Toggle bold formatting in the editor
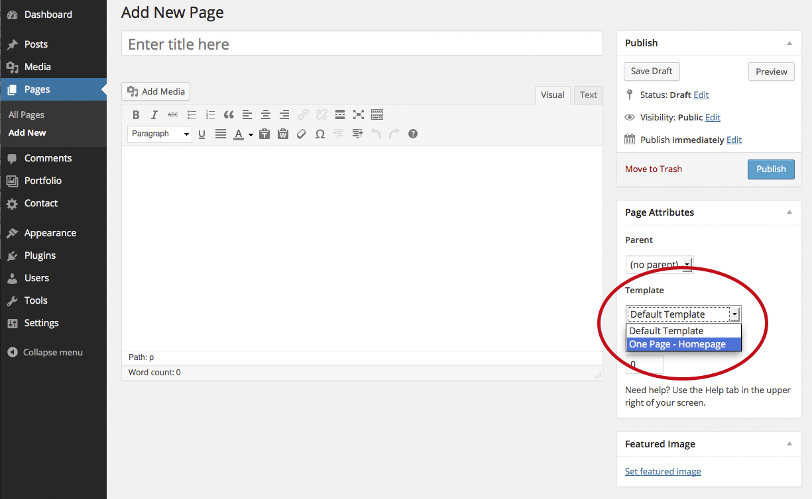Viewport: 812px width, 499px height. click(136, 114)
